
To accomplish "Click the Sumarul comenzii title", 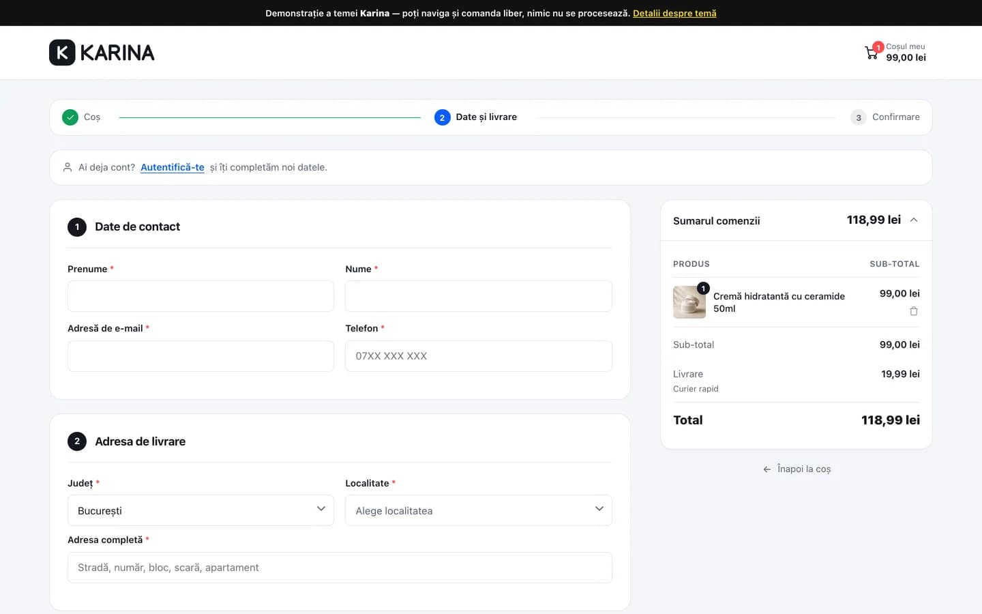I will pyautogui.click(x=716, y=221).
